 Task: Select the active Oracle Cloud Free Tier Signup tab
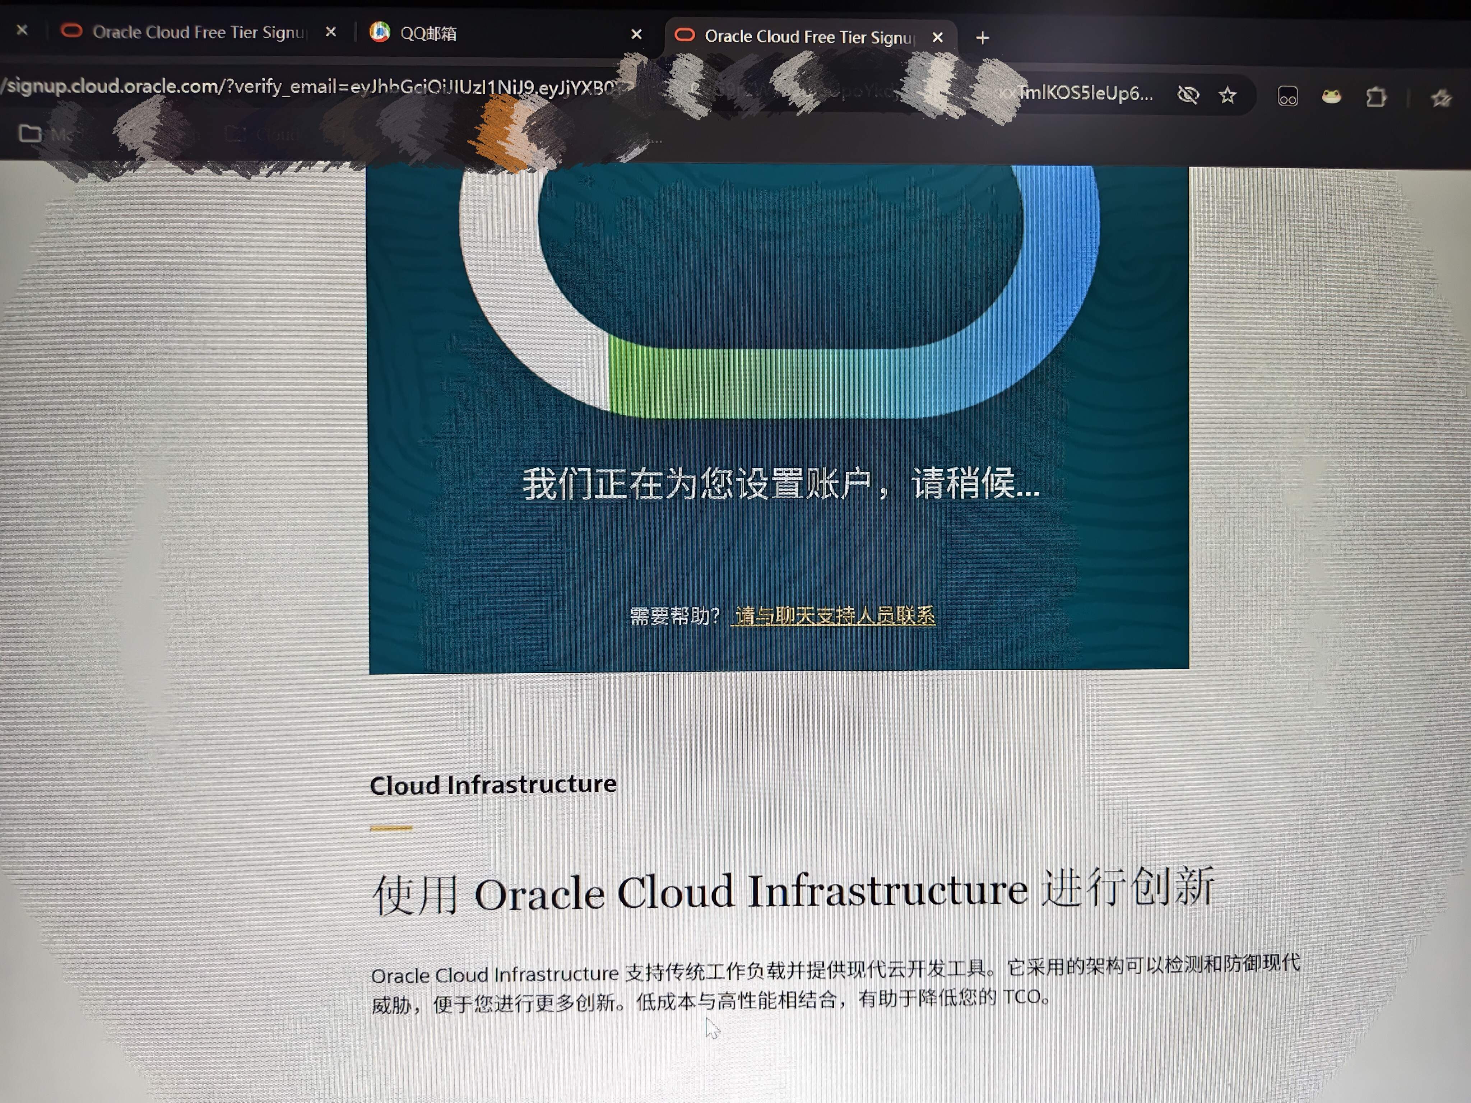(809, 37)
